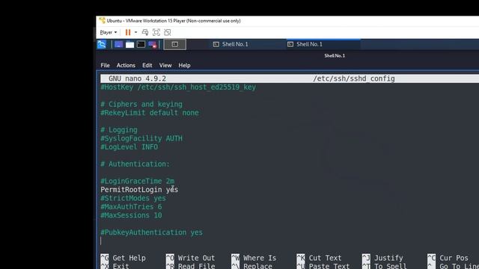Click the ^O Write Out shortcut
Viewport: 479px width, 269px height.
[x=191, y=258]
